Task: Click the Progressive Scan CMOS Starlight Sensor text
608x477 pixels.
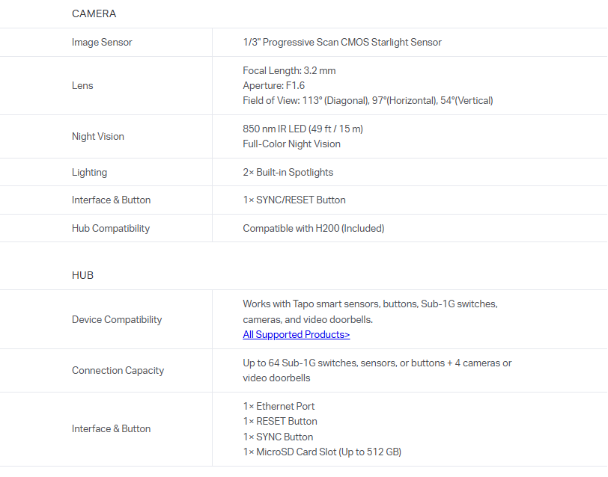Action: (x=342, y=42)
